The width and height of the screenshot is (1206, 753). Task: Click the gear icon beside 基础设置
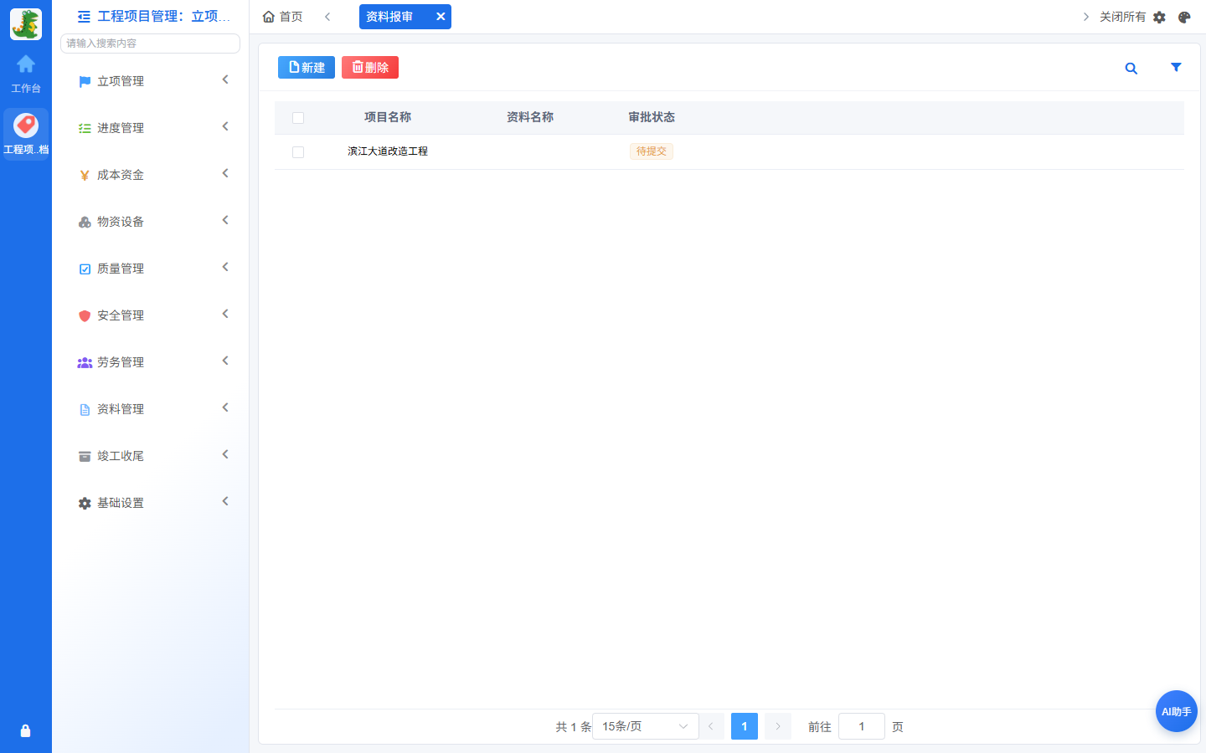[85, 504]
